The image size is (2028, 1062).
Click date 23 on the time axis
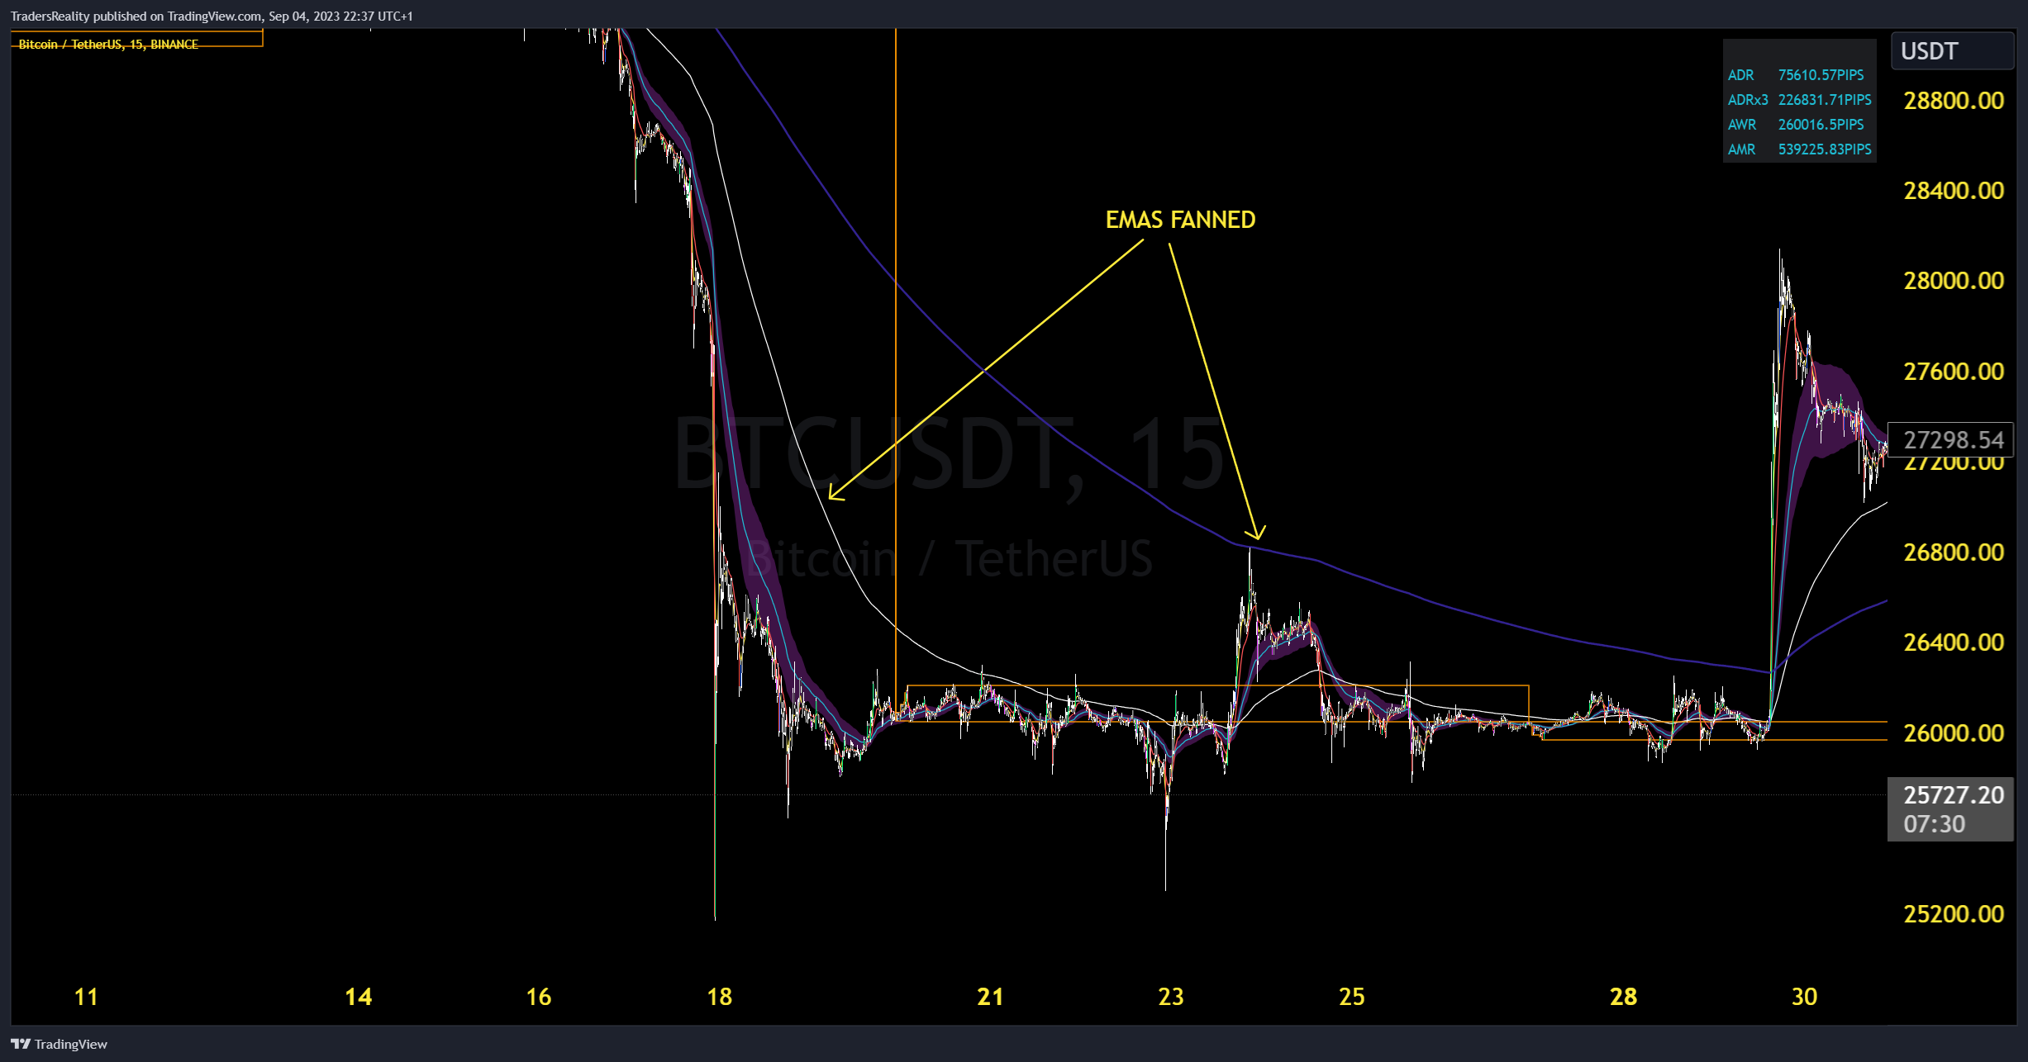[x=1171, y=997]
